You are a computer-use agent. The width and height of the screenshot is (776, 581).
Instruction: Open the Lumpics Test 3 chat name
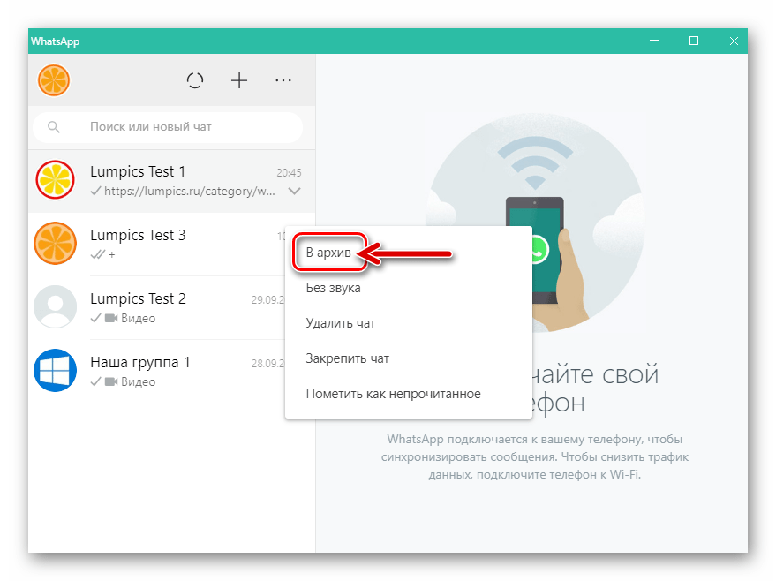coord(138,235)
